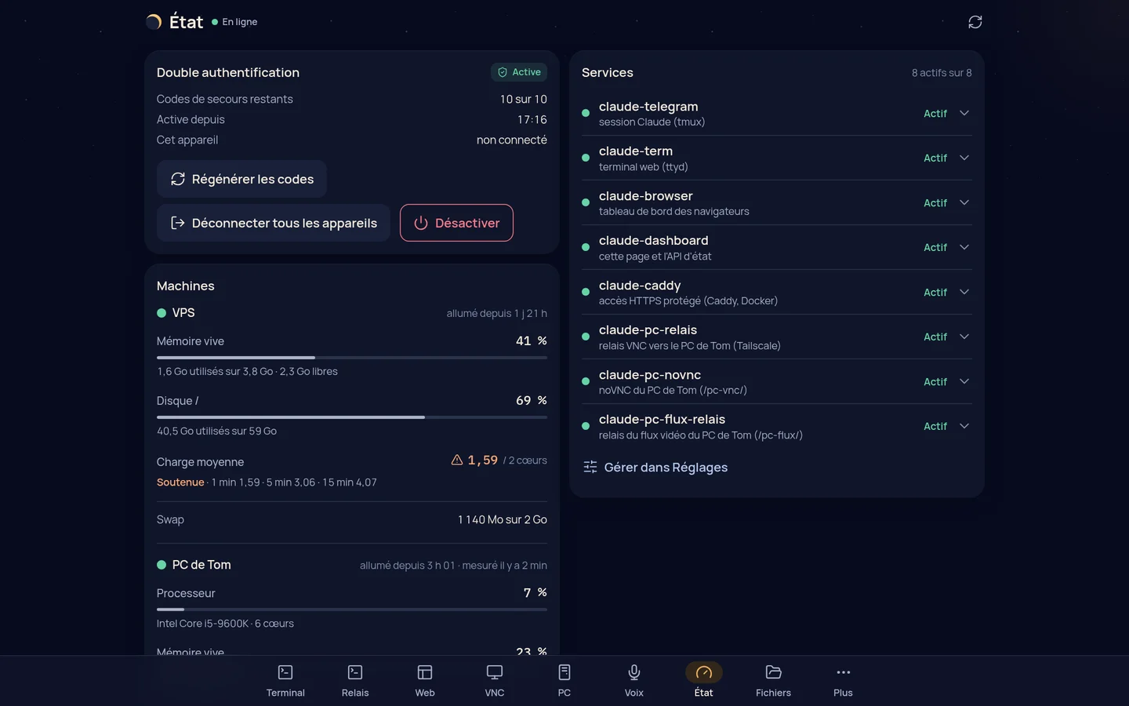This screenshot has height=706, width=1129.
Task: Open the Web tab
Action: tap(425, 681)
